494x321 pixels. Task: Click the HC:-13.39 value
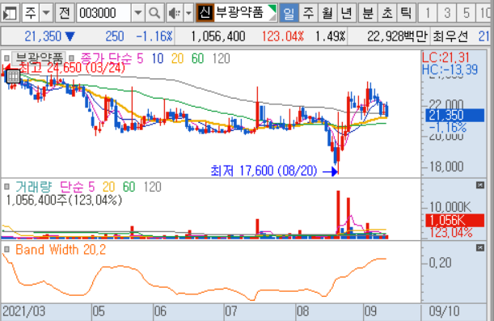point(450,70)
